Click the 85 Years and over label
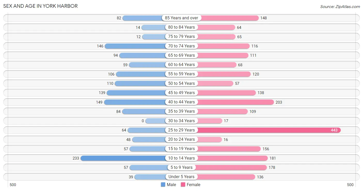363x191 pixels. point(181,18)
